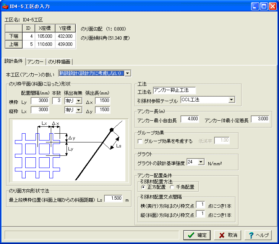Click ID column header

coord(28,28)
